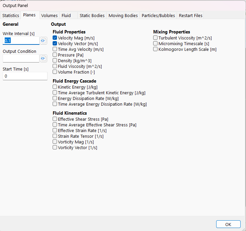Enable Kinetic Energy [J/kg] checkbox
Screen dimensions: 246x231
pyautogui.click(x=55, y=87)
